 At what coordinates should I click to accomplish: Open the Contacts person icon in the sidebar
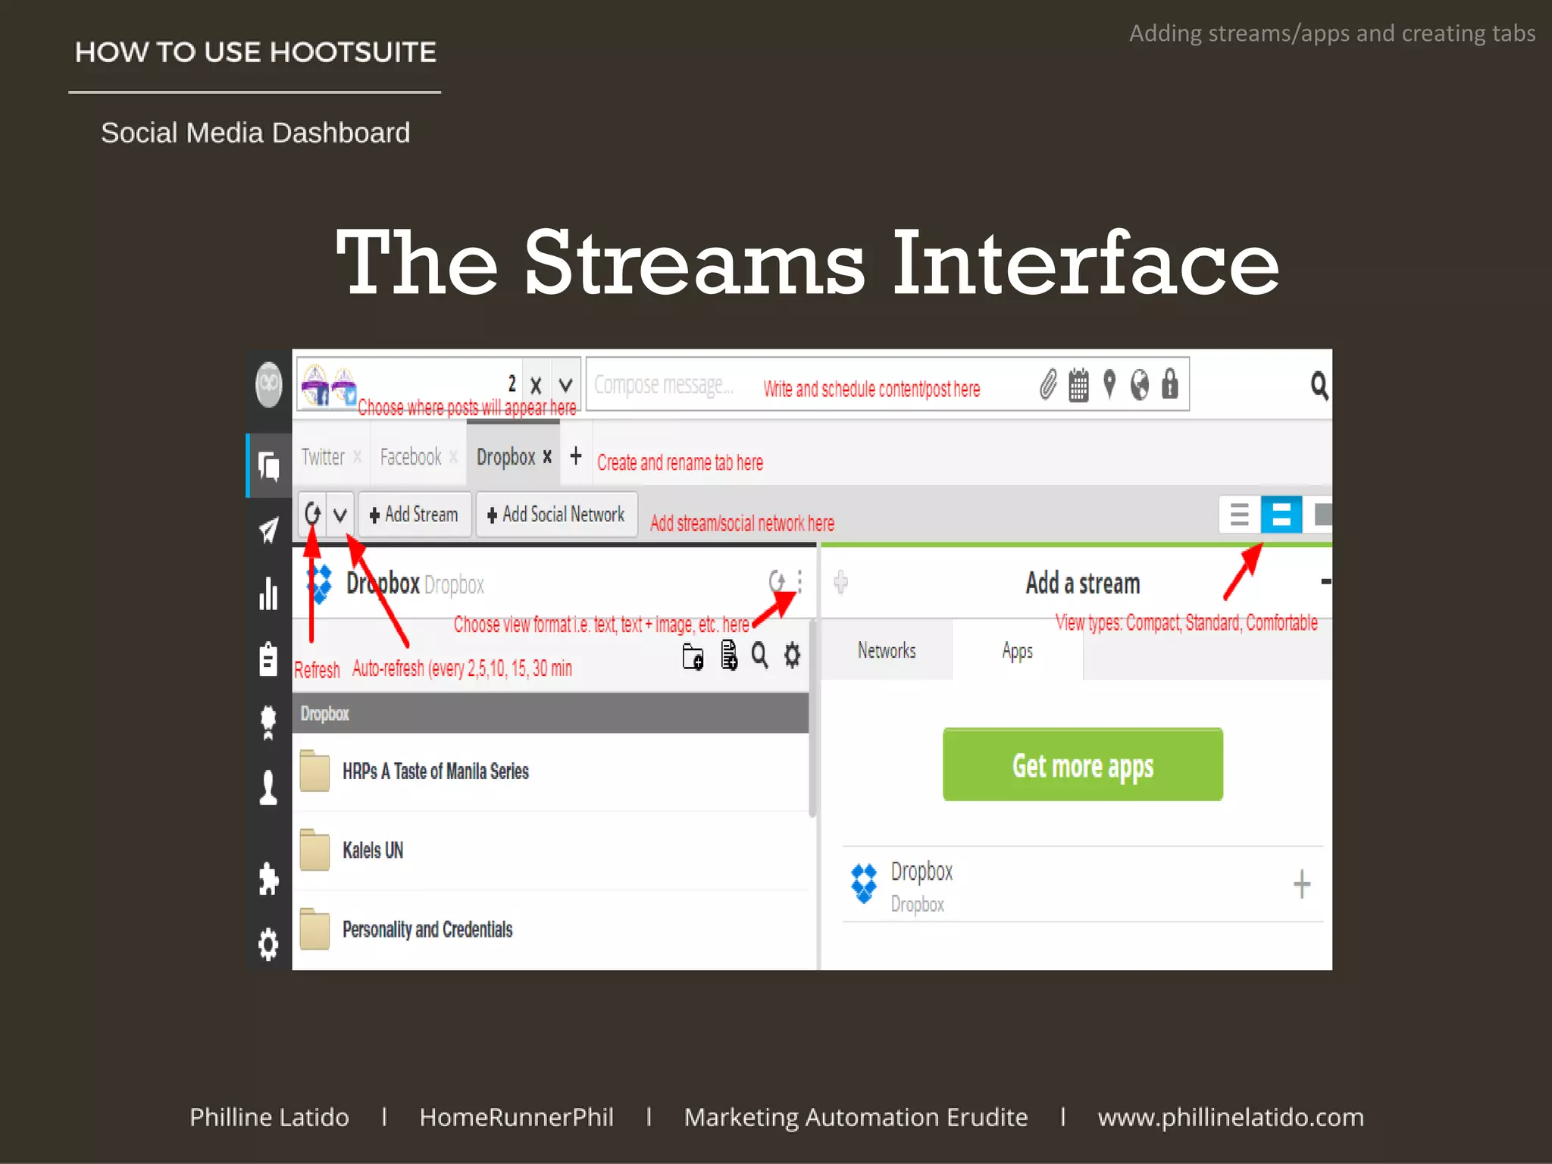(x=268, y=787)
